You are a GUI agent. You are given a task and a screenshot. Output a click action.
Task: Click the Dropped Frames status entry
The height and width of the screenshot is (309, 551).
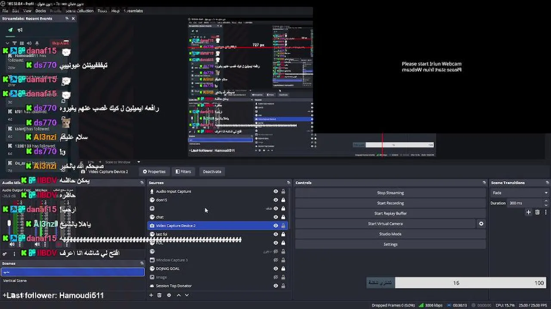(393, 305)
